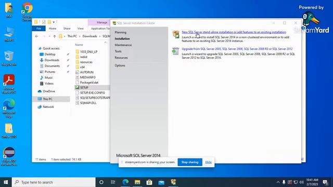Select Pictures in navigation pane
Screen dimensions: 333x187
tap(50, 72)
